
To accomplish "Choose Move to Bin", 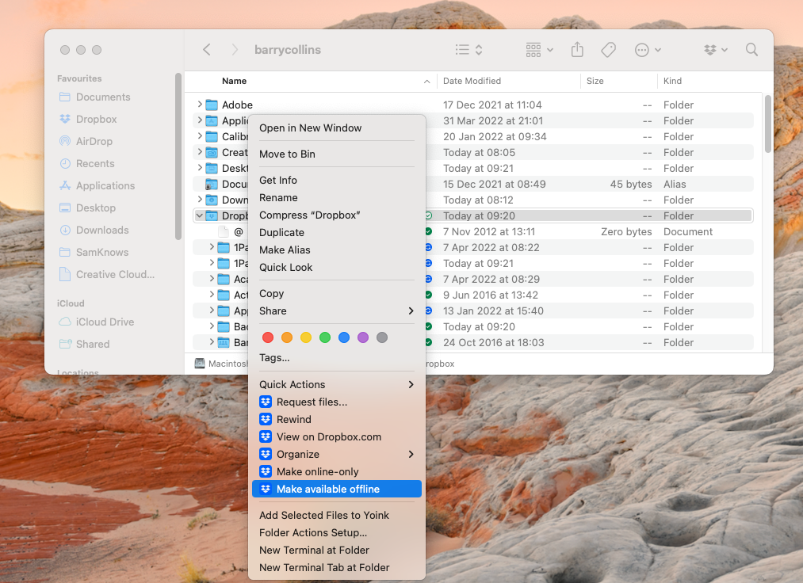I will tap(336, 154).
